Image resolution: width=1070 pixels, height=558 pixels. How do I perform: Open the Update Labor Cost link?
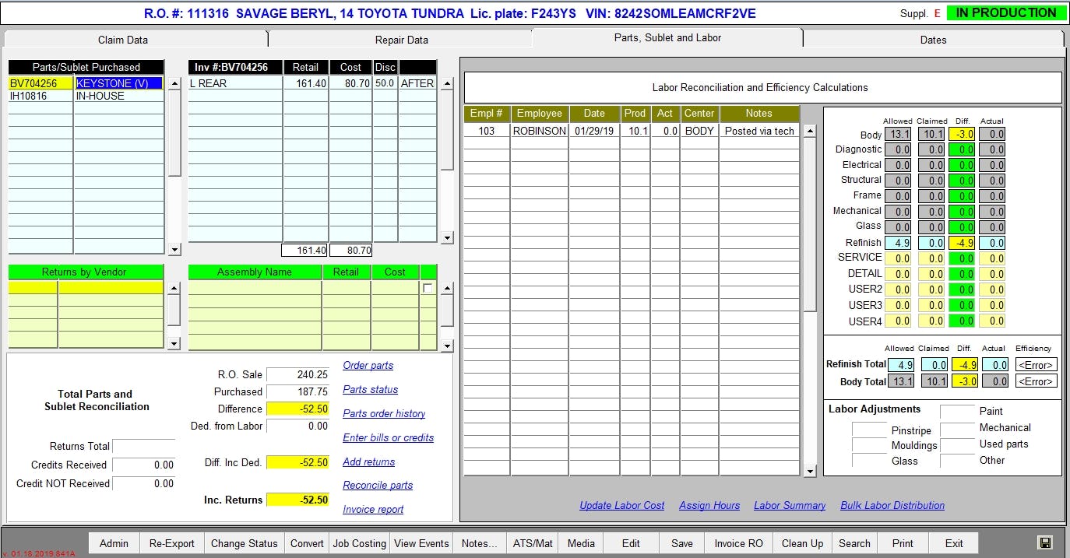(621, 505)
